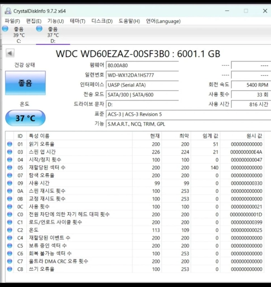Click current value 226 in spin-up row
The width and height of the screenshot is (271, 287).
156,152
